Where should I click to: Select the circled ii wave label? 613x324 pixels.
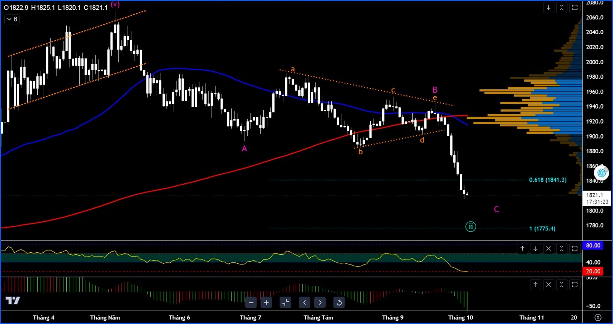(470, 227)
